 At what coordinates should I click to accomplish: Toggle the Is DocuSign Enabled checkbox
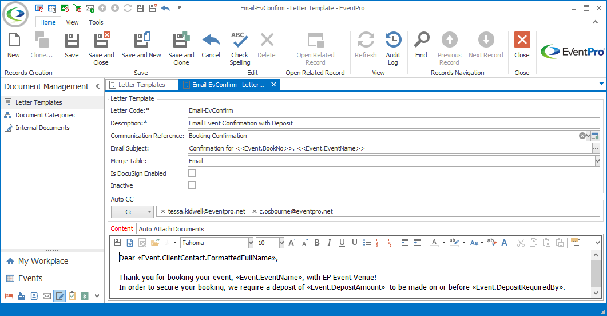click(192, 173)
